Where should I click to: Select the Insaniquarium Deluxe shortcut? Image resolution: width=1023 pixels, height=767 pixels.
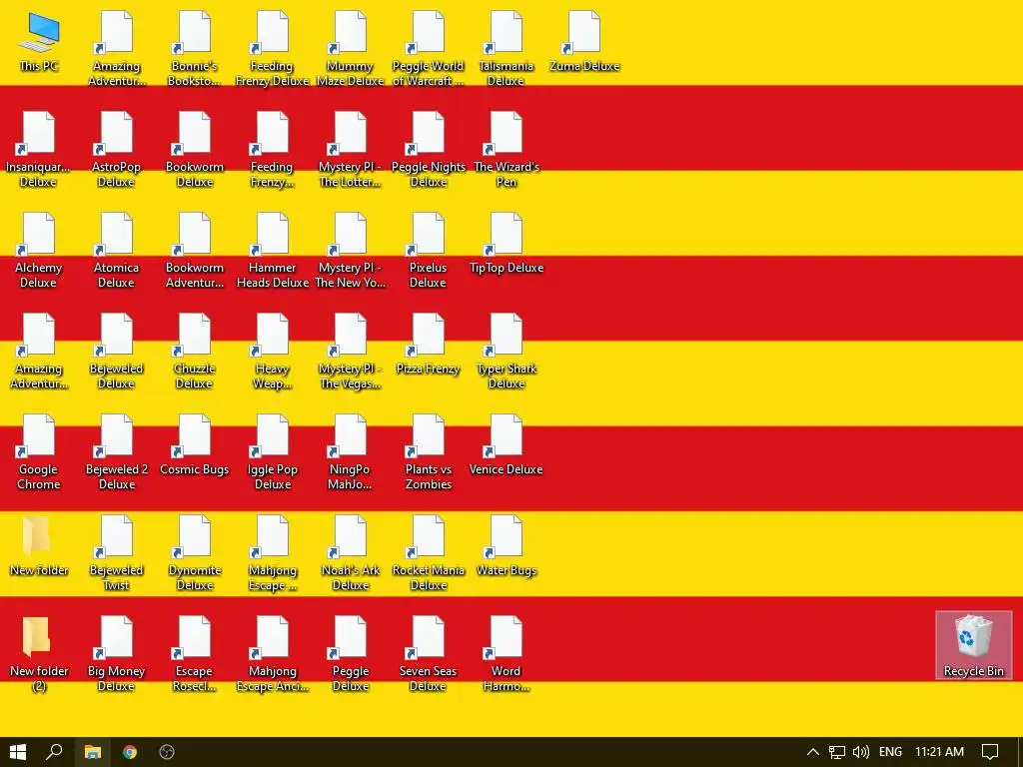(x=38, y=150)
